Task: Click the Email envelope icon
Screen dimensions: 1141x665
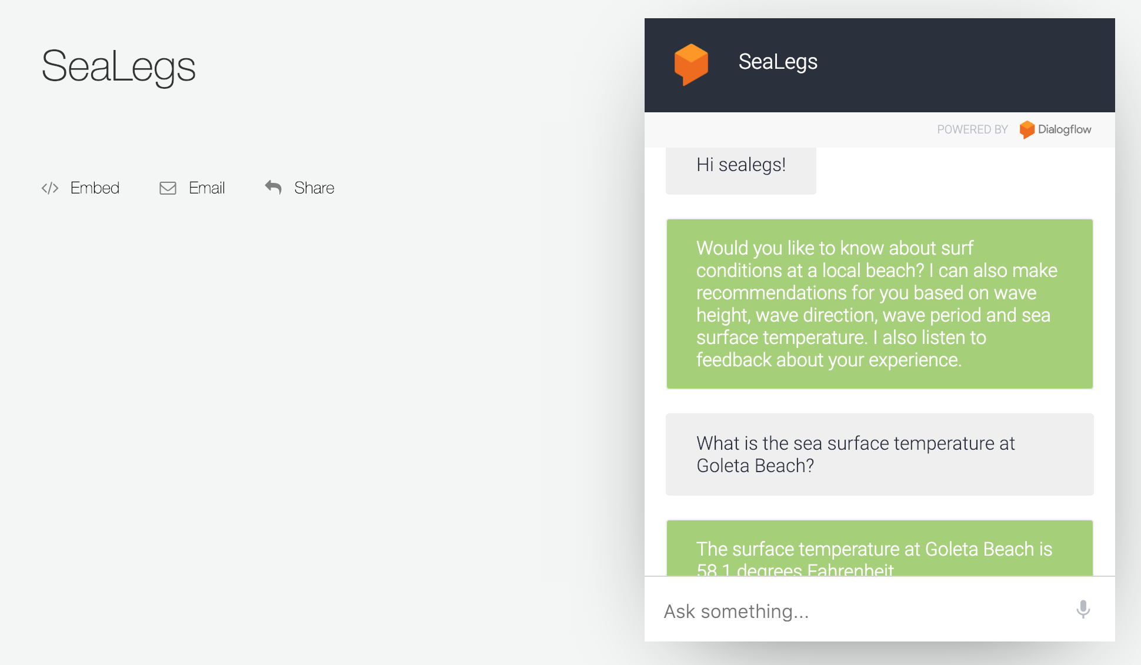Action: tap(168, 188)
